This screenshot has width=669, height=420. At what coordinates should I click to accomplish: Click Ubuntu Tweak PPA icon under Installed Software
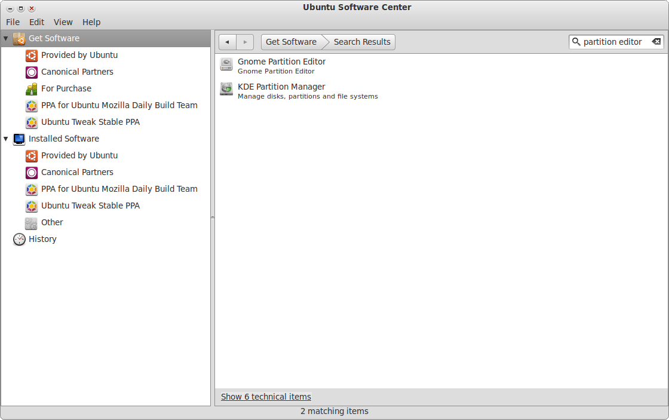click(x=32, y=206)
